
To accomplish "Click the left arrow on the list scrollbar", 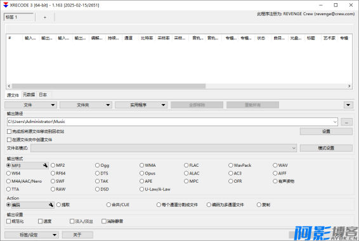I will tap(9, 86).
